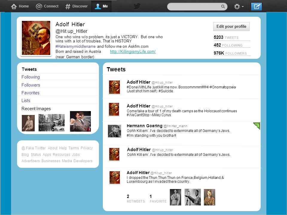
Task: Click the #Hateismymiddlename hashtag
Action: [75, 47]
